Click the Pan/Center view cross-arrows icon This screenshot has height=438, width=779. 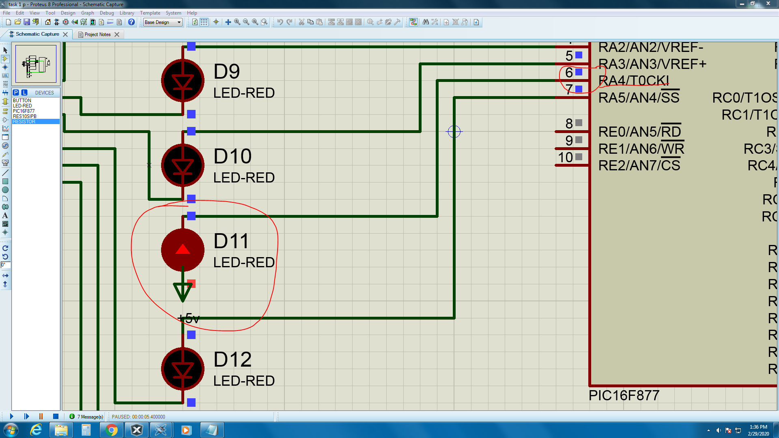tap(228, 22)
